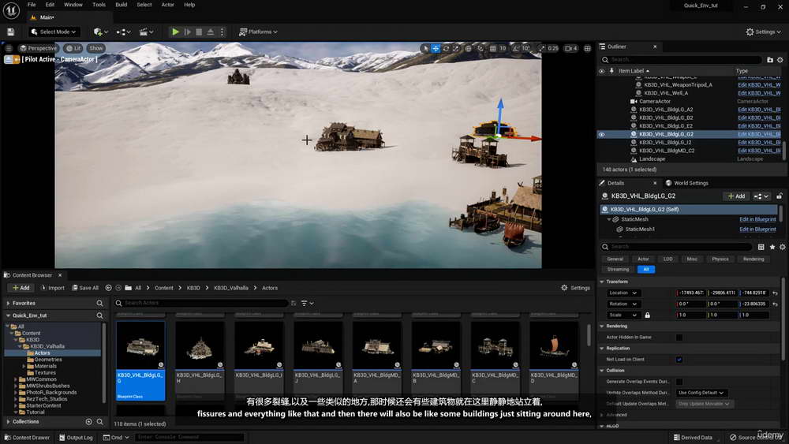The height and width of the screenshot is (444, 789).
Task: Open the Blueprints toolbar menu
Action: coord(123,32)
